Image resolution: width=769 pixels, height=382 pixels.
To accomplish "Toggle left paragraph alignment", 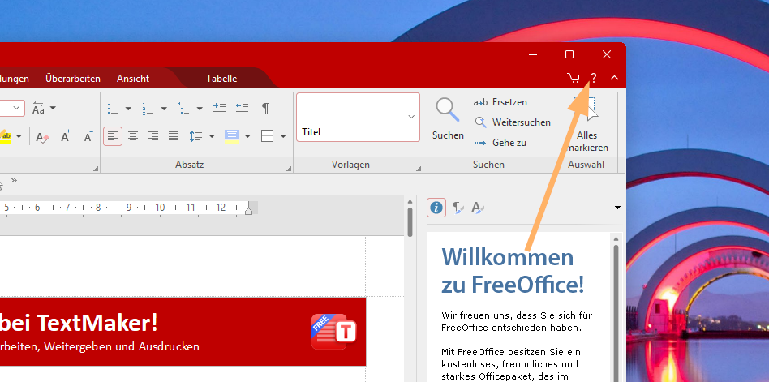I will click(x=113, y=135).
